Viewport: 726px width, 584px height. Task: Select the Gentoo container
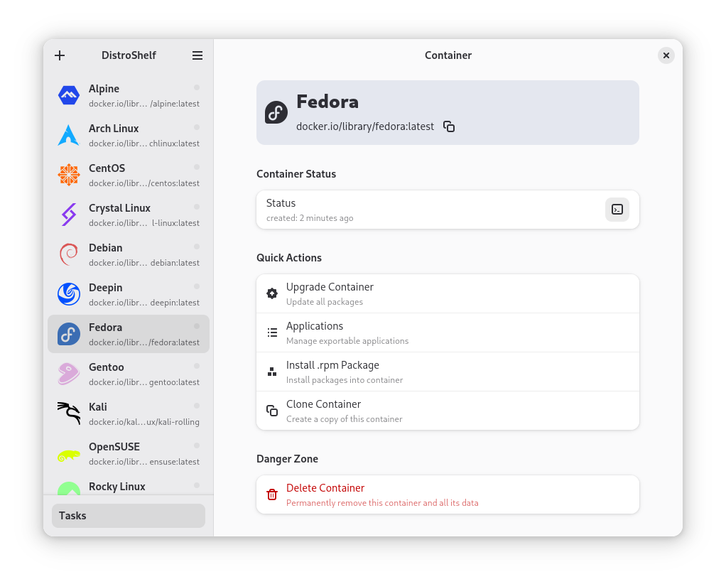(129, 374)
